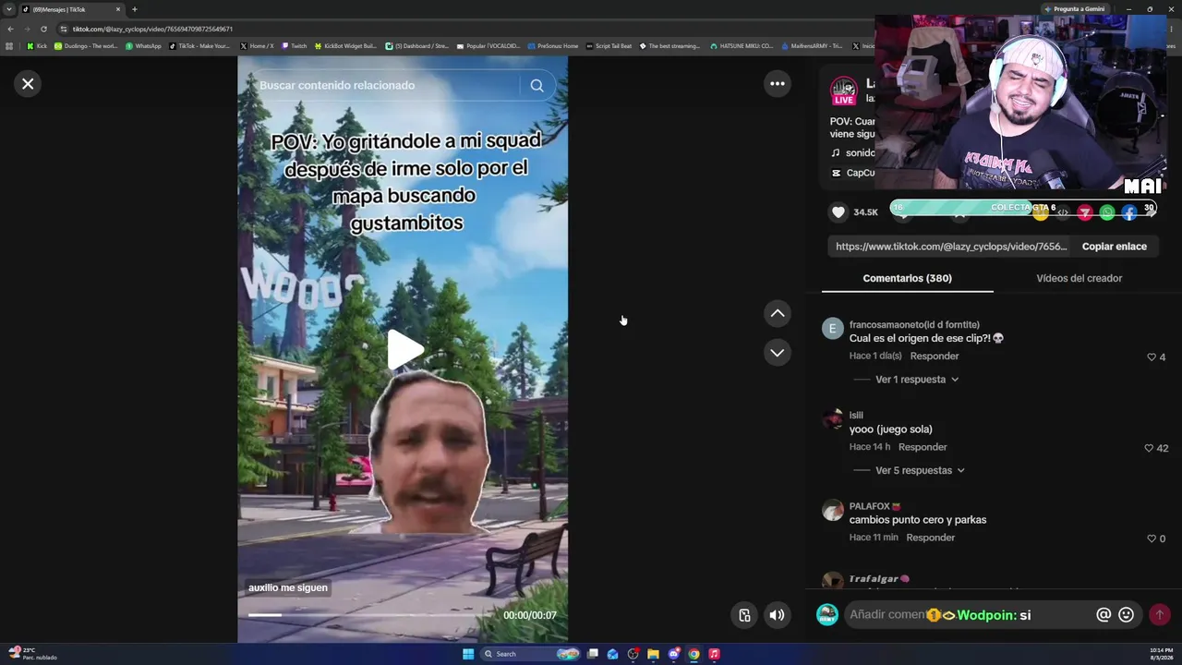
Task: Like francosamaoneto's comment heart
Action: coord(1152,357)
